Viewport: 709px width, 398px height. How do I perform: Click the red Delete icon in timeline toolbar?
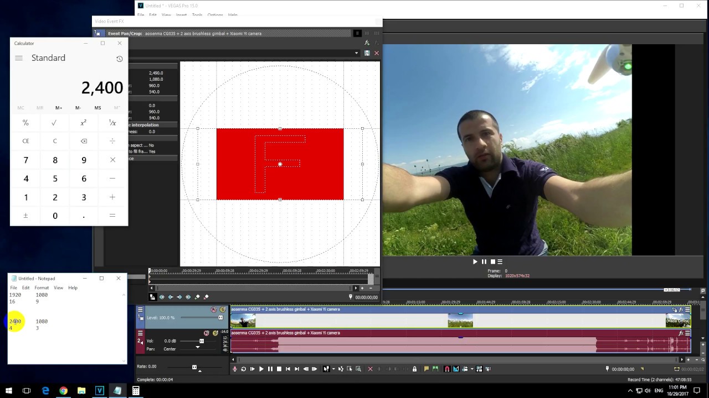coord(370,369)
